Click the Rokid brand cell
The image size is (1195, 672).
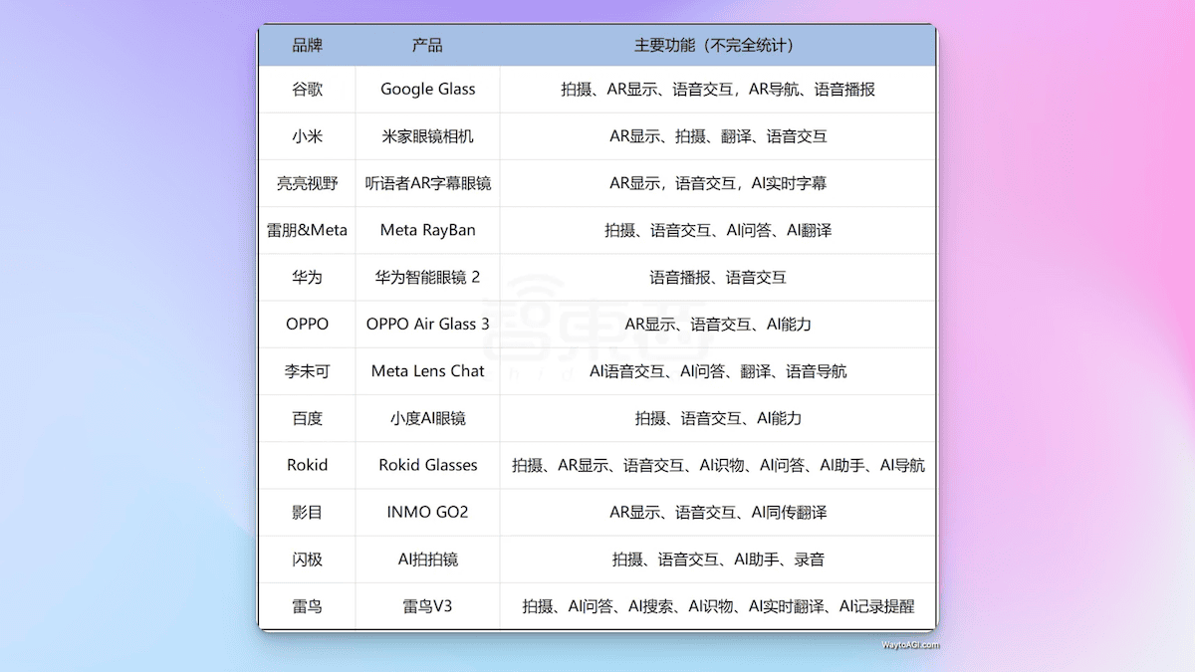coord(307,465)
